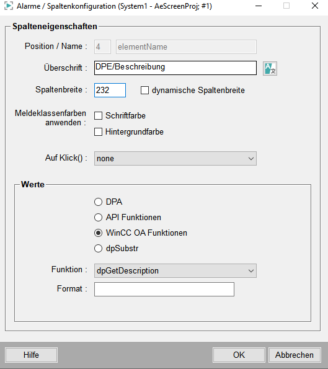The width and height of the screenshot is (328, 369).
Task: Click the empty Format input field
Action: pos(164,289)
